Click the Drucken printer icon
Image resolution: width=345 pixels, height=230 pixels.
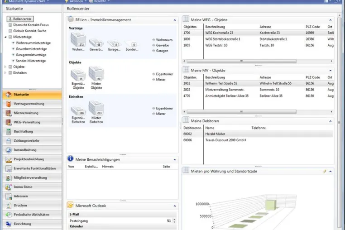8,206
